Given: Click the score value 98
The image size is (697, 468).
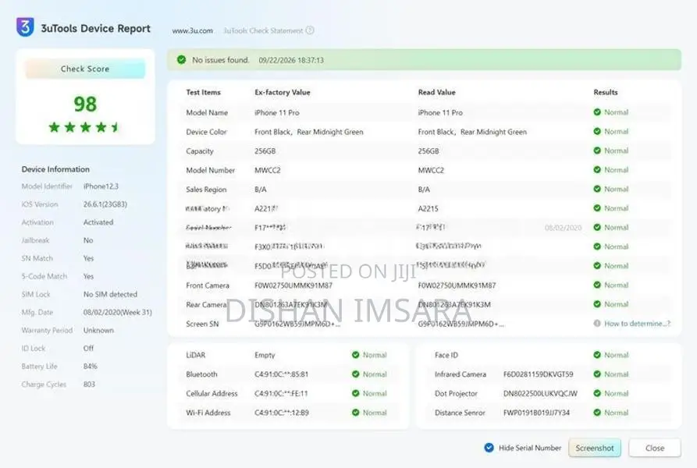Looking at the screenshot, I should pos(85,104).
